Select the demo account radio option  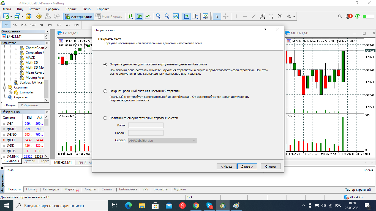(x=105, y=64)
